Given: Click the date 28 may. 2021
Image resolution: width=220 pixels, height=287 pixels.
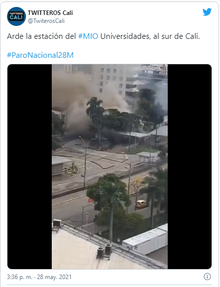Looking at the screenshot, I should (x=54, y=277).
